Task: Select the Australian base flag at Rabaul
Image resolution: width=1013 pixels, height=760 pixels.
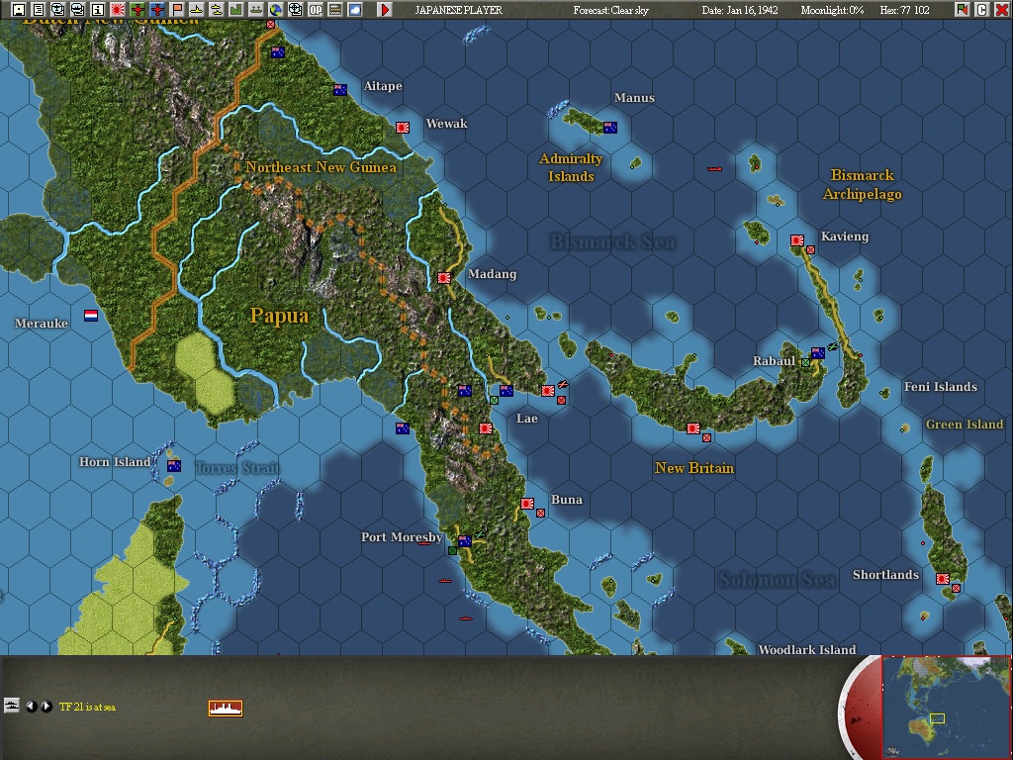Action: (x=818, y=353)
